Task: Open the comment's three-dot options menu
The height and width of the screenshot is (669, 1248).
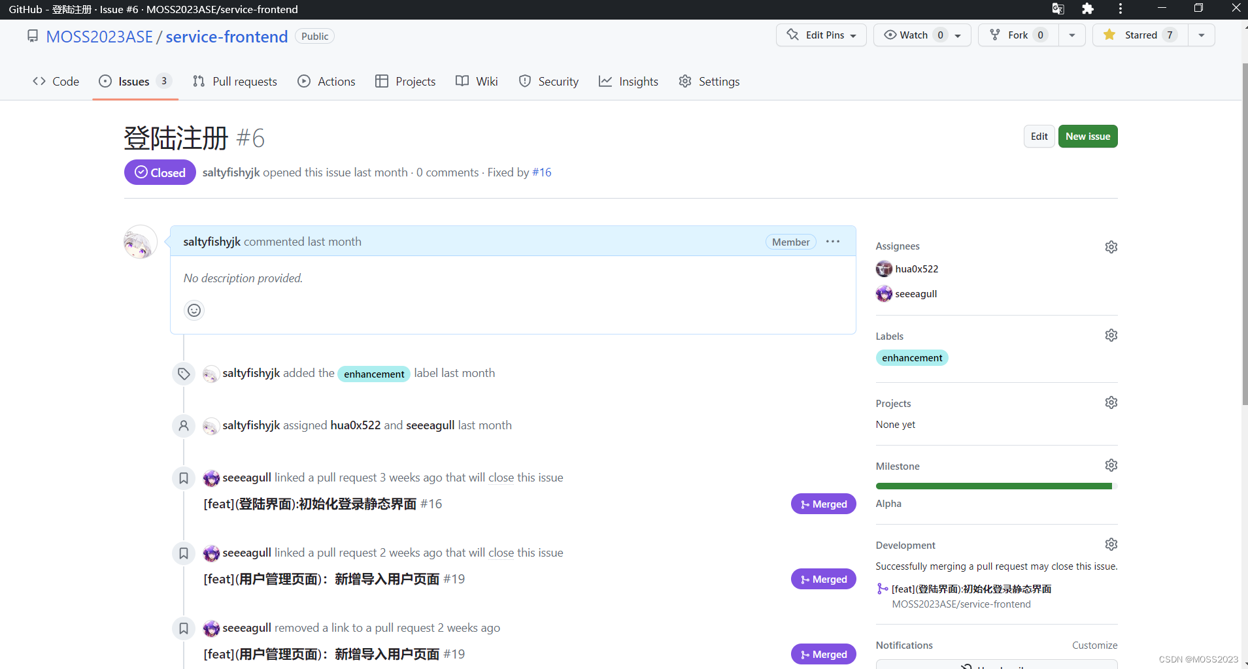Action: [x=833, y=242]
